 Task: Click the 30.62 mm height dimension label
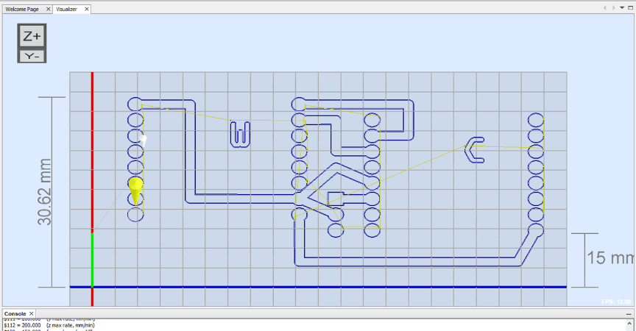click(x=44, y=192)
